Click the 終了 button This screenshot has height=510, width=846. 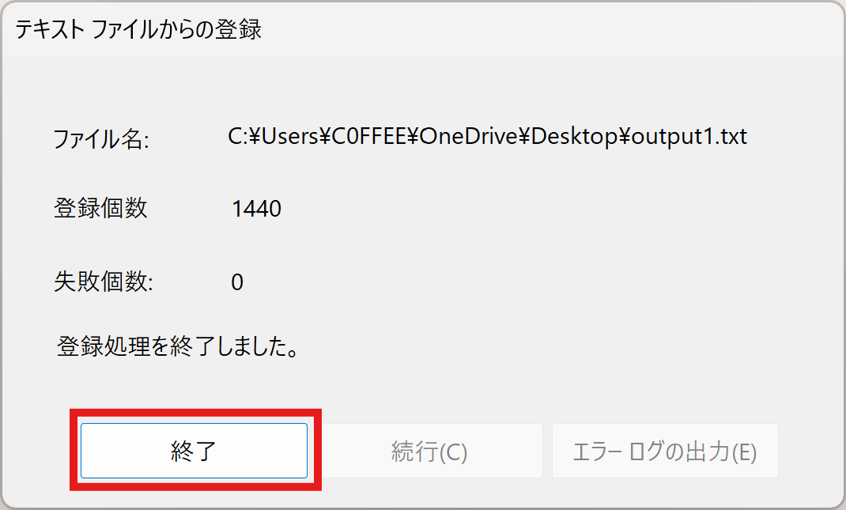[194, 451]
